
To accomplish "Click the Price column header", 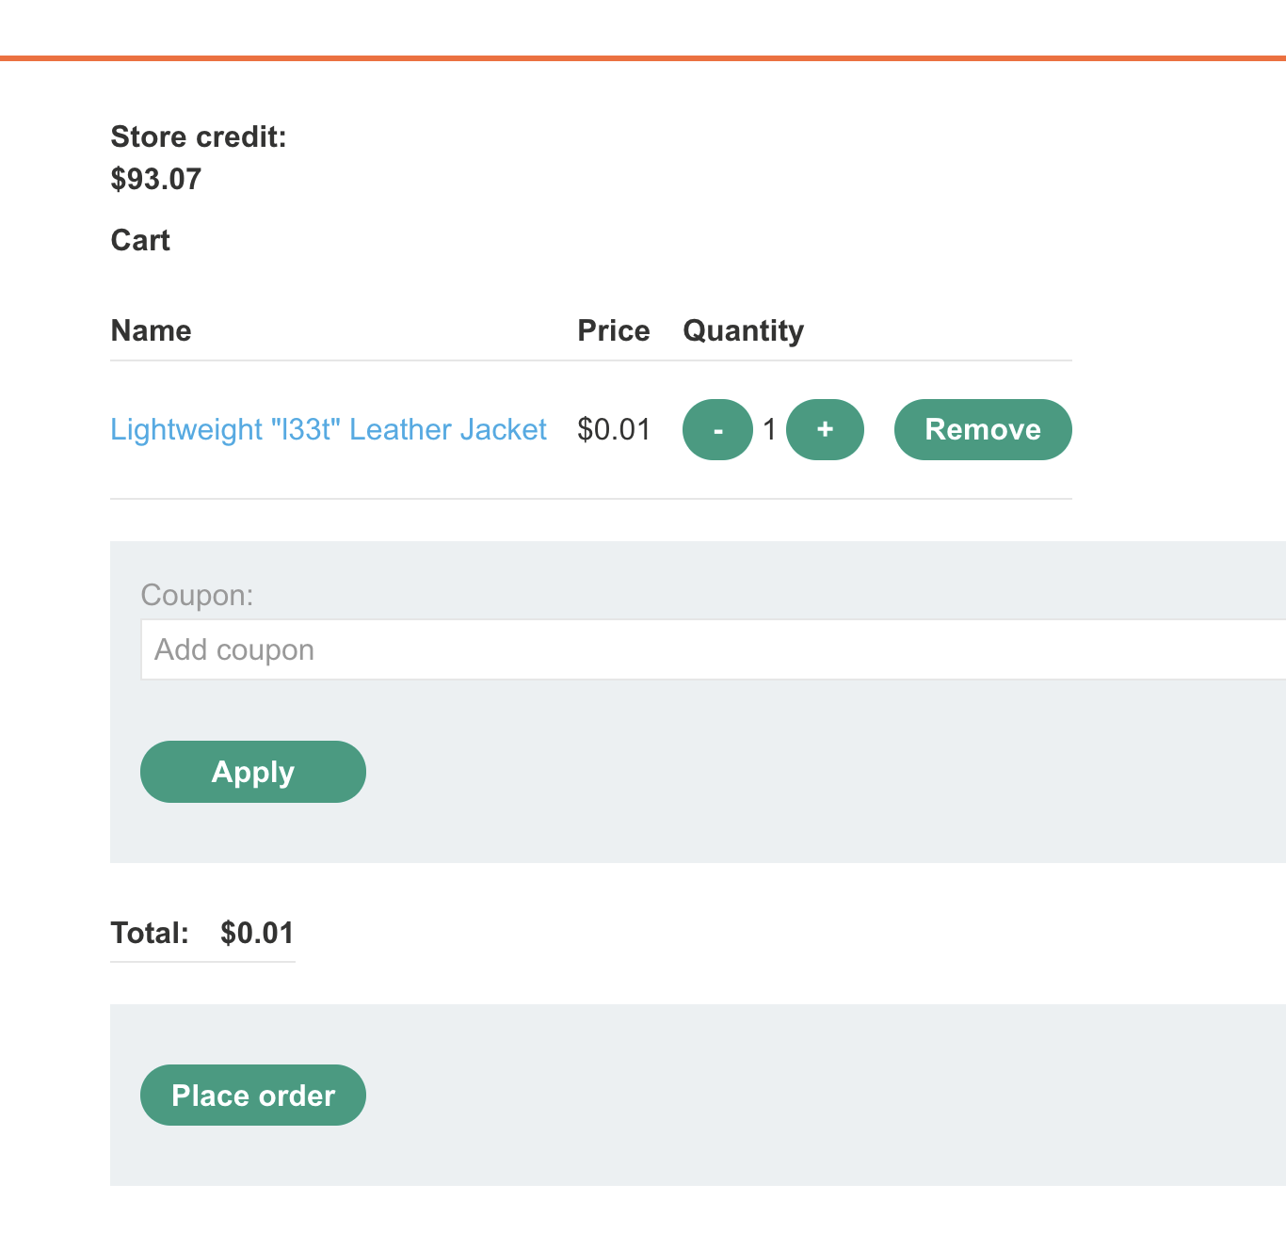I will point(613,331).
